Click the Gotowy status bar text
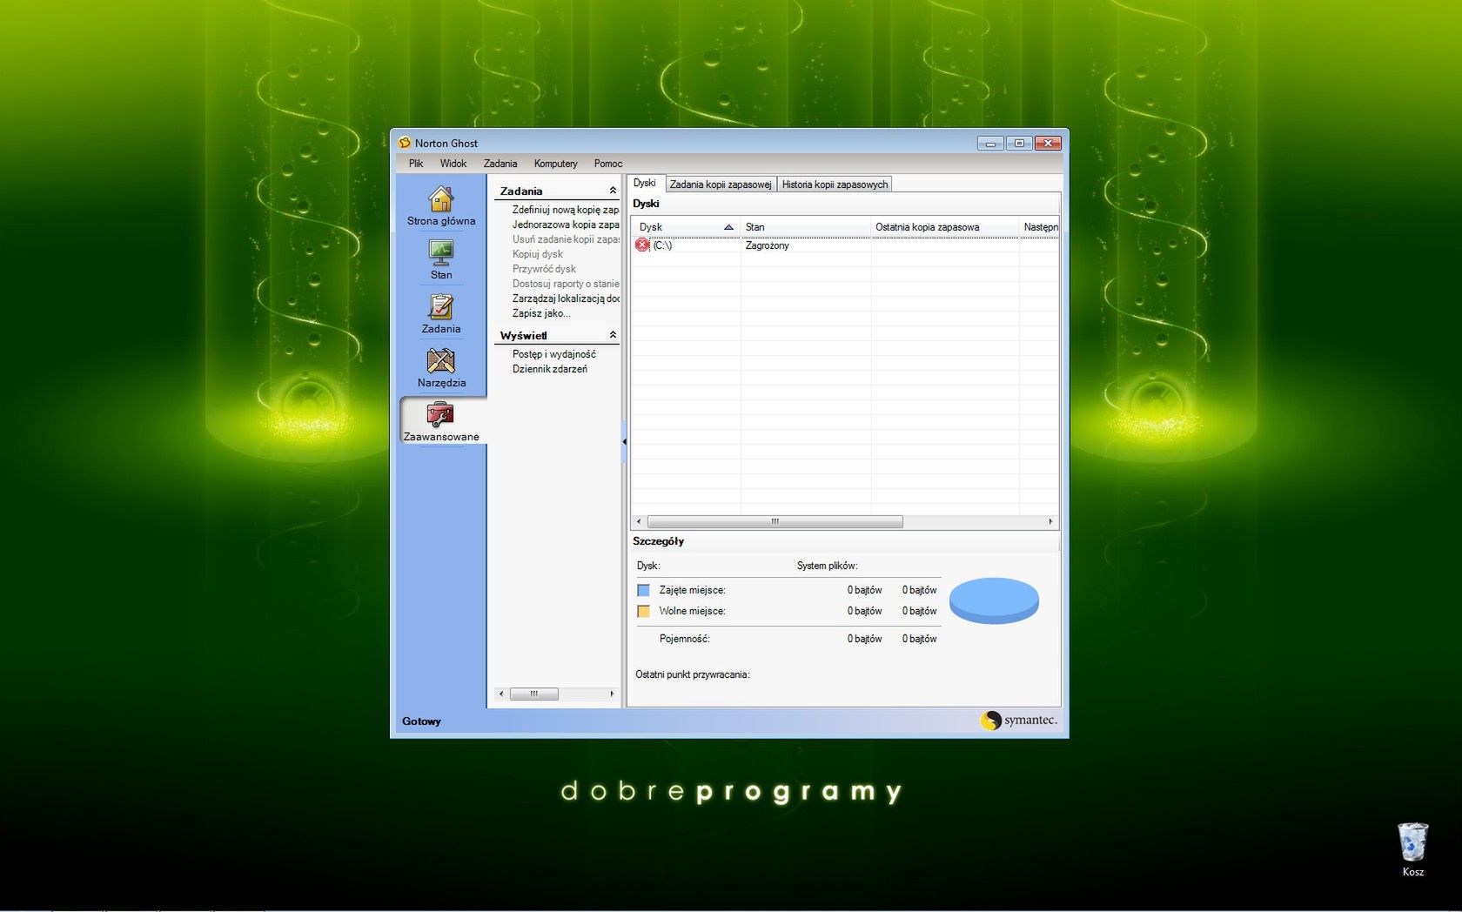Screen dimensions: 1462x912 [x=421, y=721]
